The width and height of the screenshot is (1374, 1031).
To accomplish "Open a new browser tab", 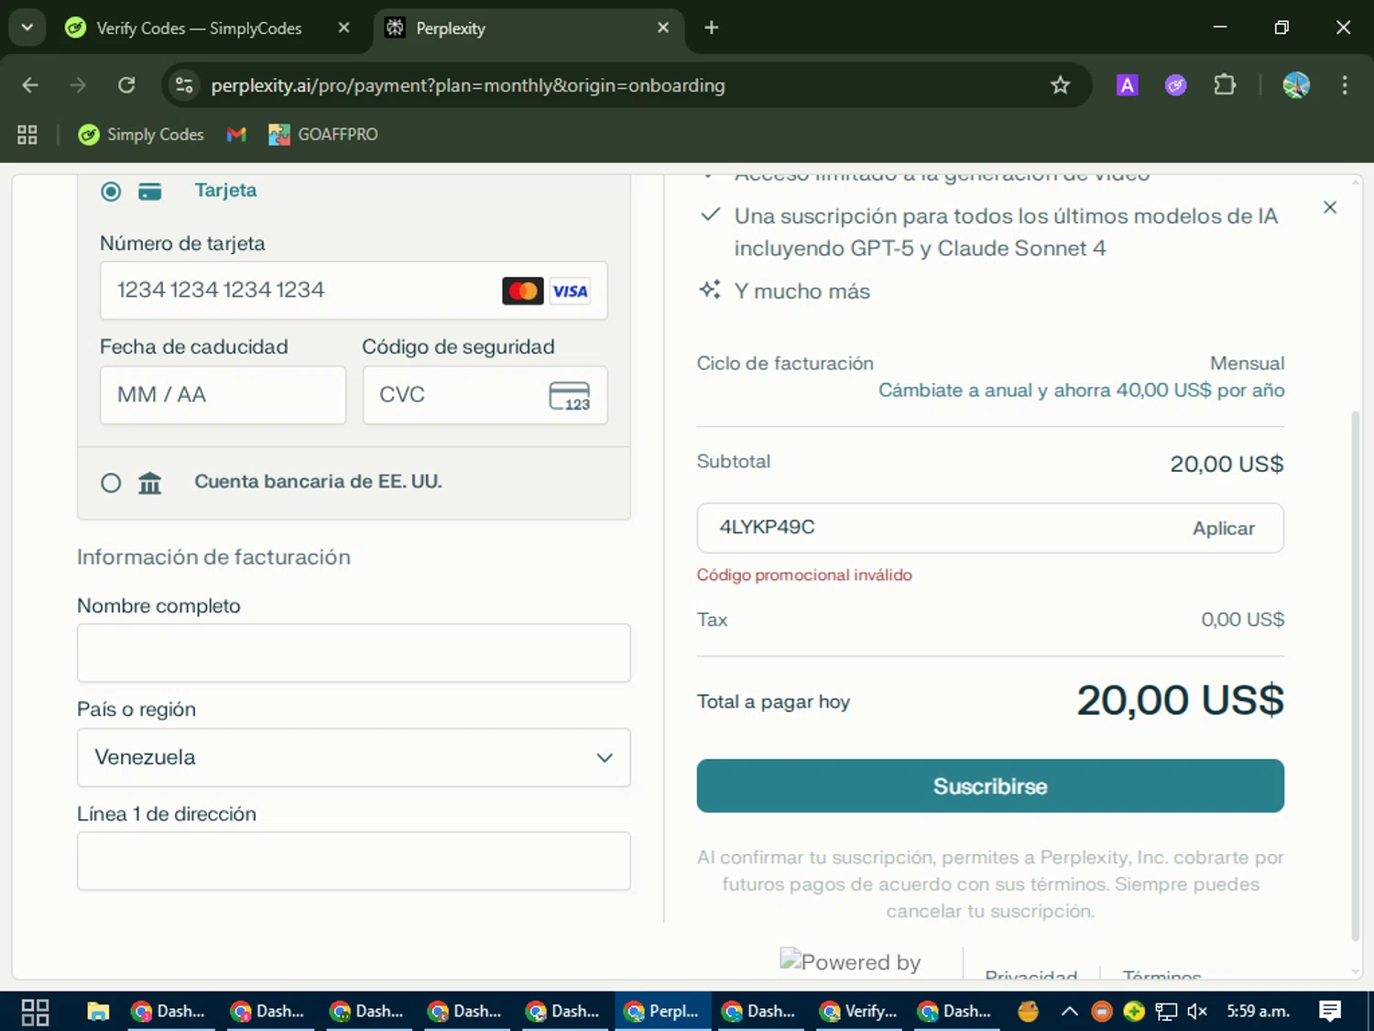I will tap(711, 27).
